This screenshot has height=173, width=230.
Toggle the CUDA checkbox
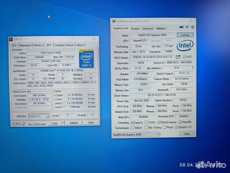[x=147, y=122]
